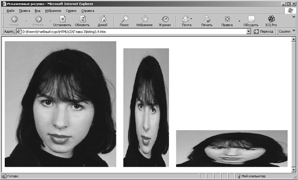This screenshot has height=180, width=298.
Task: Launch ICQ Pro from the toolbar
Action: coord(271,19)
